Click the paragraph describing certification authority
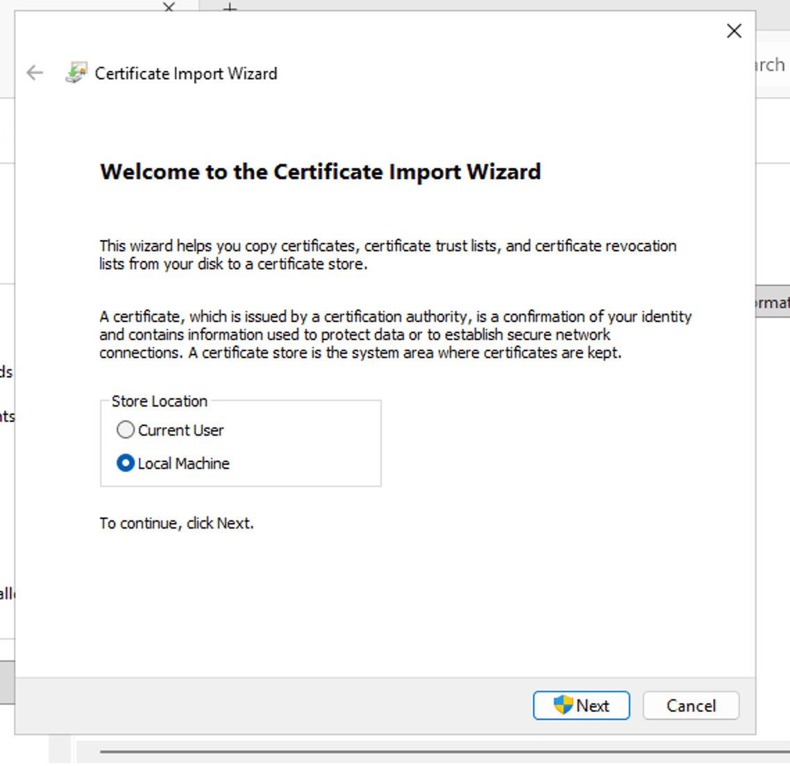This screenshot has width=790, height=766. coord(395,334)
